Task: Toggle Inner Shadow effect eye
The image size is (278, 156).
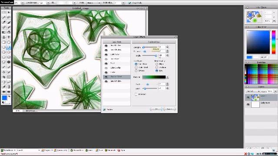Action: [106, 50]
